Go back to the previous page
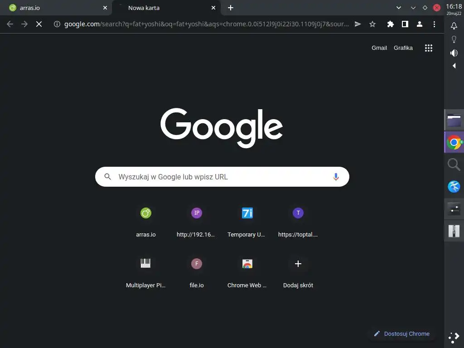The width and height of the screenshot is (464, 348). point(10,24)
